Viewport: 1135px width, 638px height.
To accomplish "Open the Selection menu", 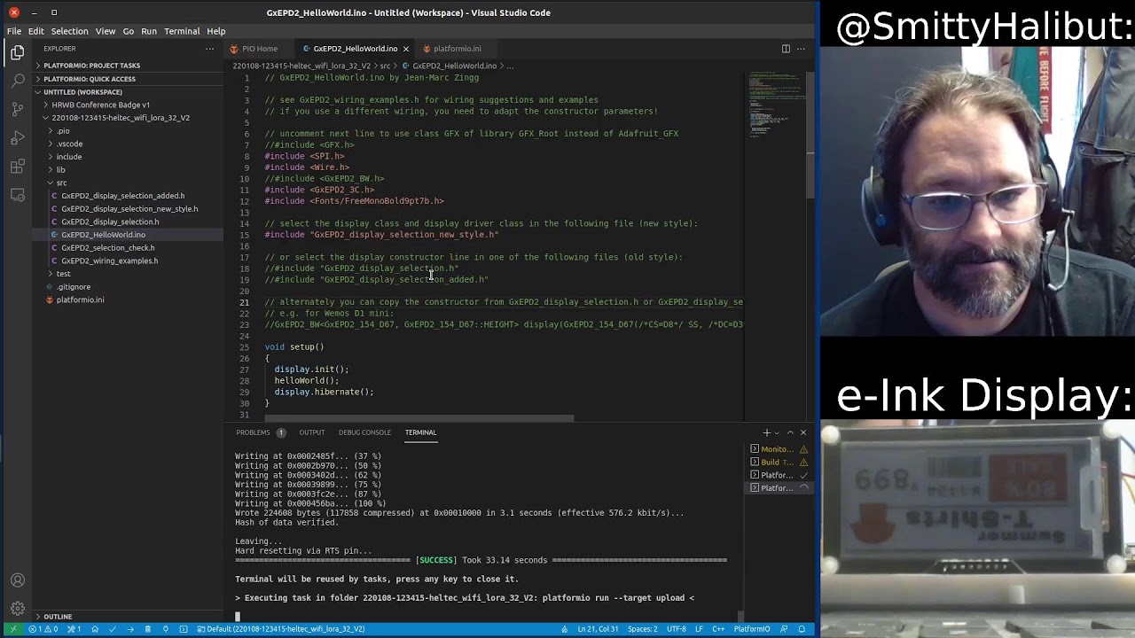I will tap(69, 31).
